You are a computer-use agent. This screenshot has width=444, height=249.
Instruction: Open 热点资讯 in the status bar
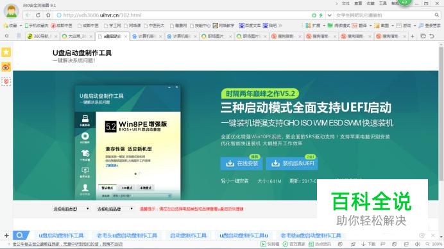click(x=320, y=244)
